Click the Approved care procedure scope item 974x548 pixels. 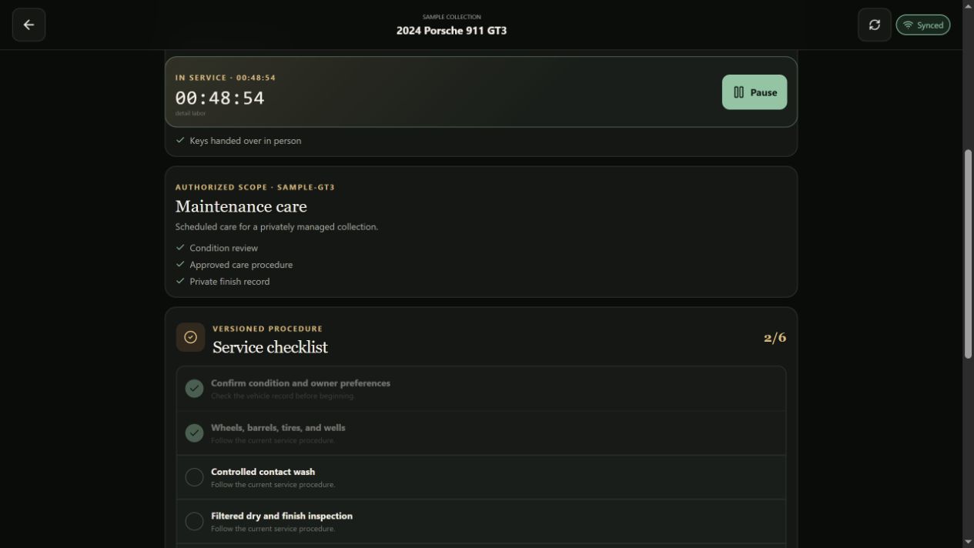coord(241,265)
